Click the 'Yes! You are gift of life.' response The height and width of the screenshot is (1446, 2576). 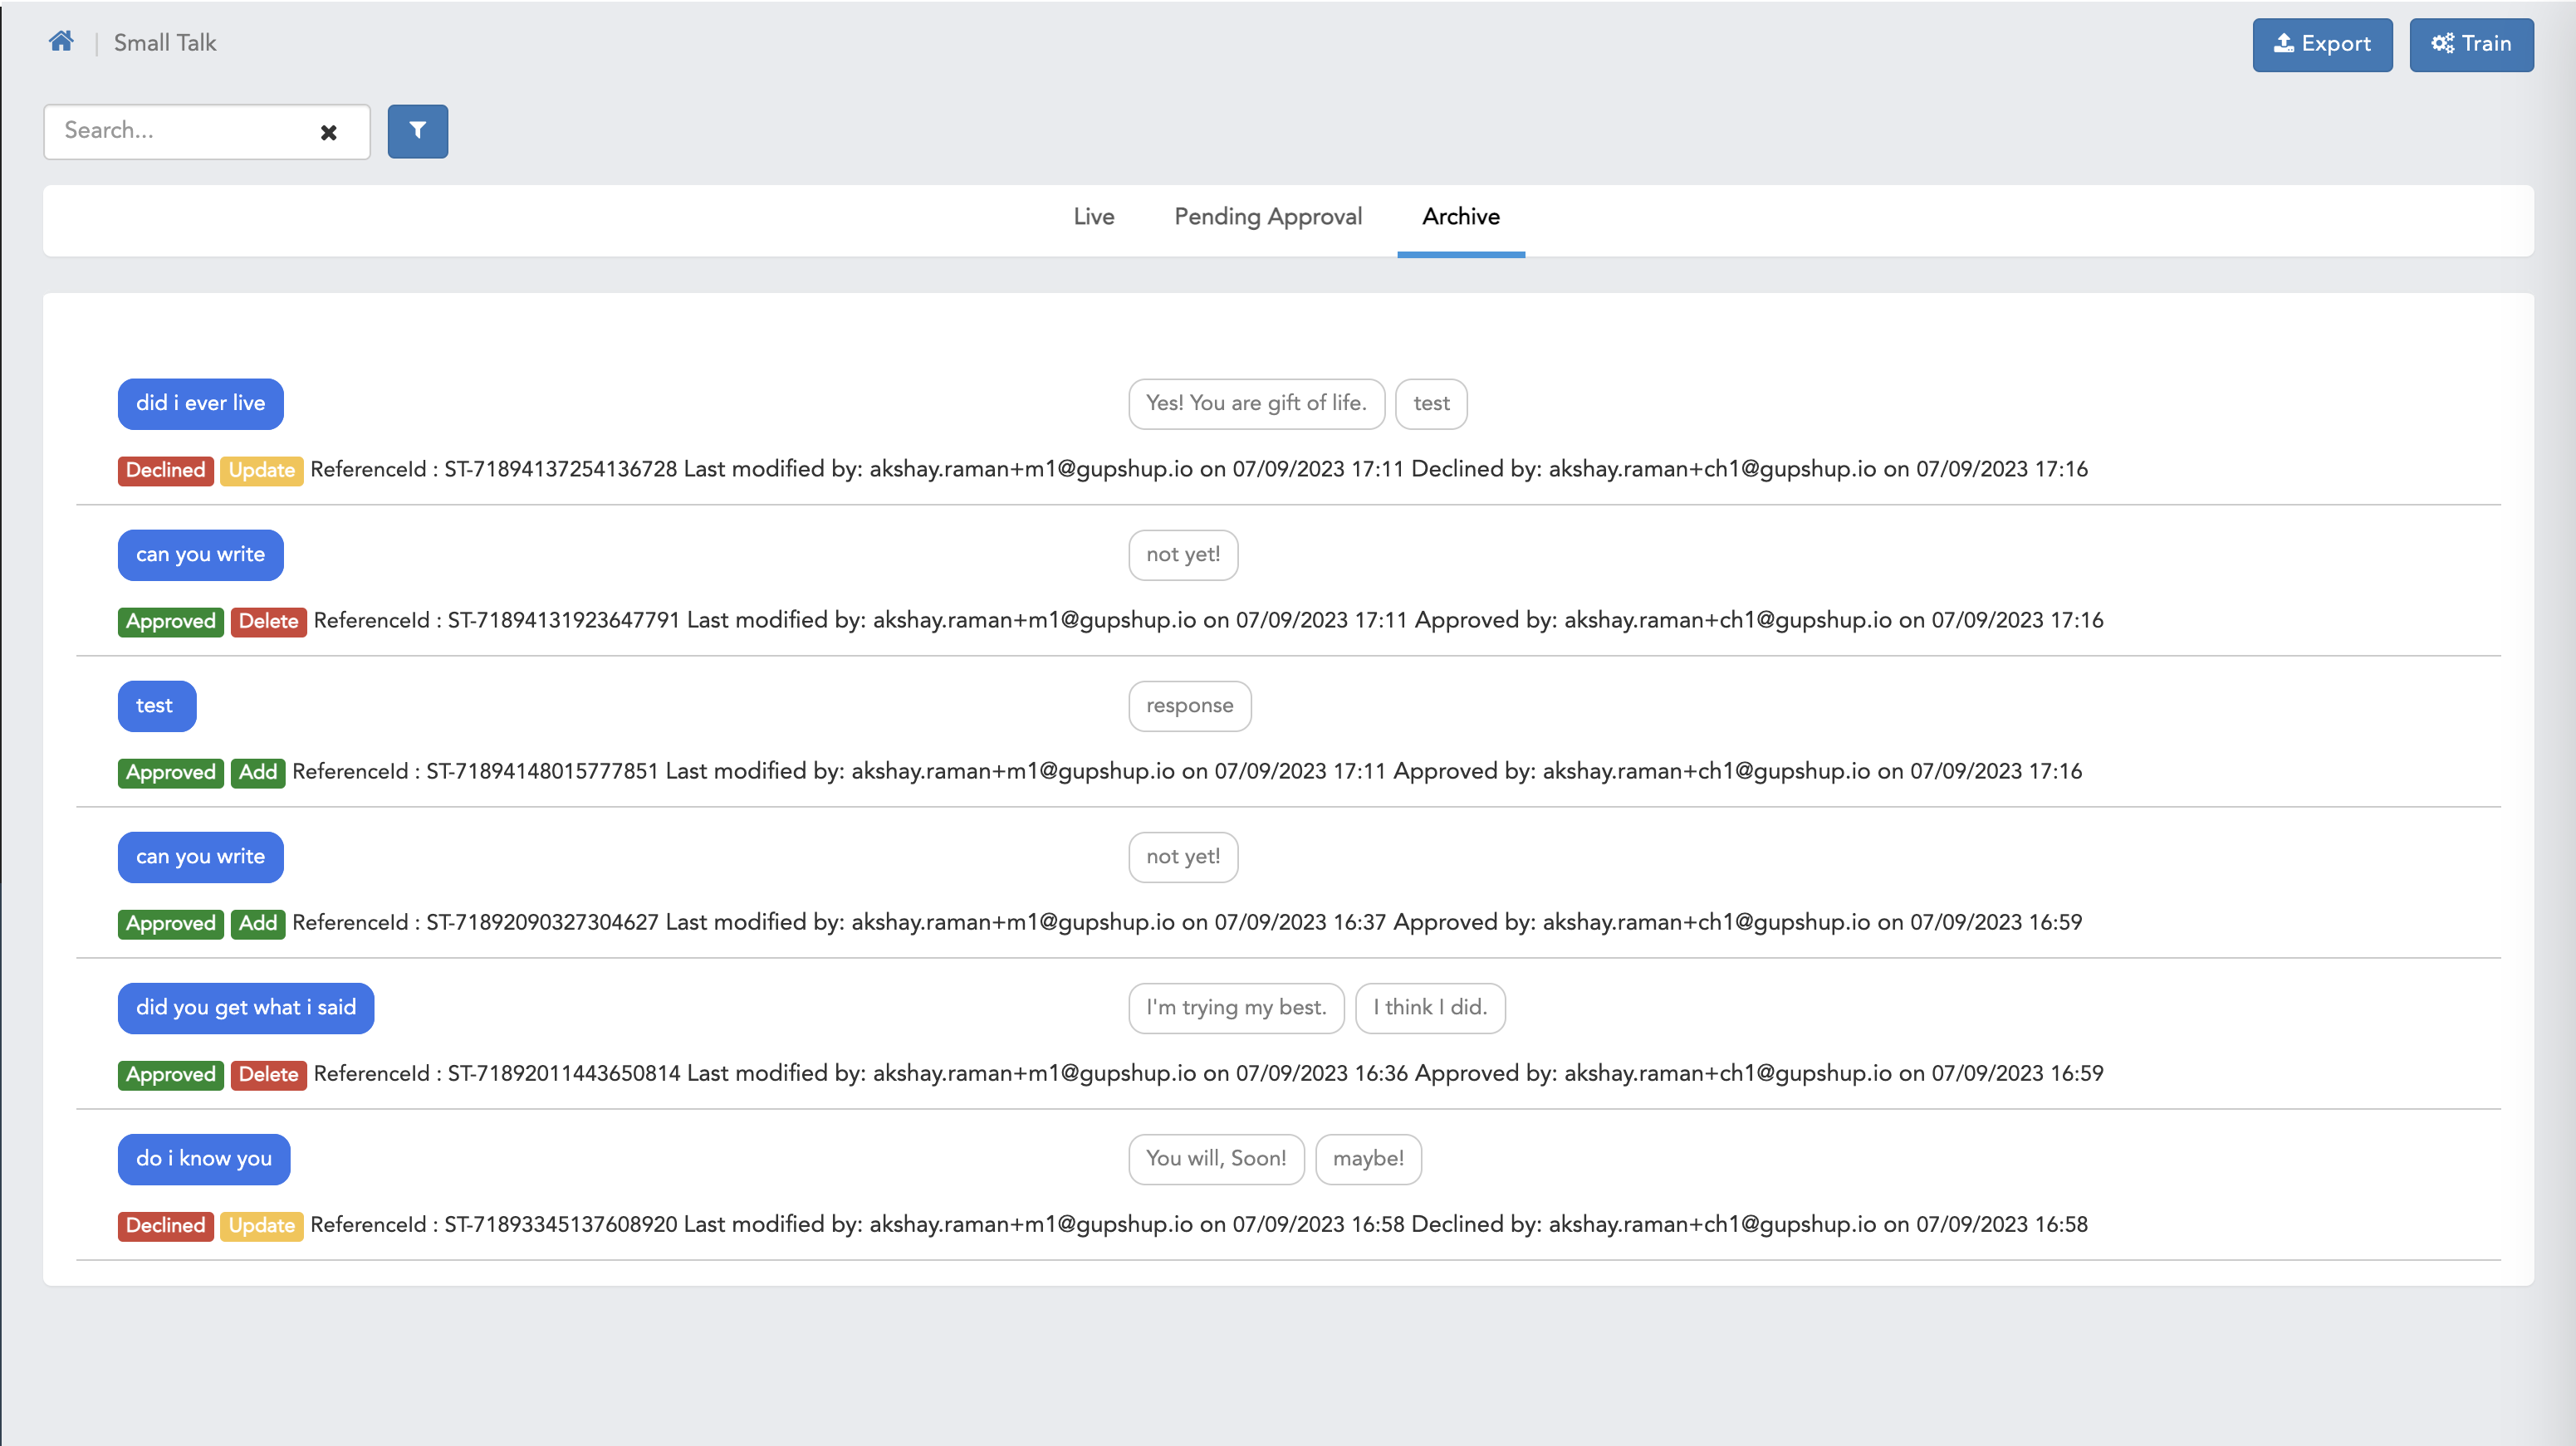(1256, 403)
